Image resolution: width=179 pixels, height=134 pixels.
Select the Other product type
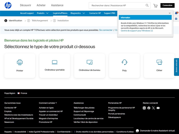click(159, 66)
